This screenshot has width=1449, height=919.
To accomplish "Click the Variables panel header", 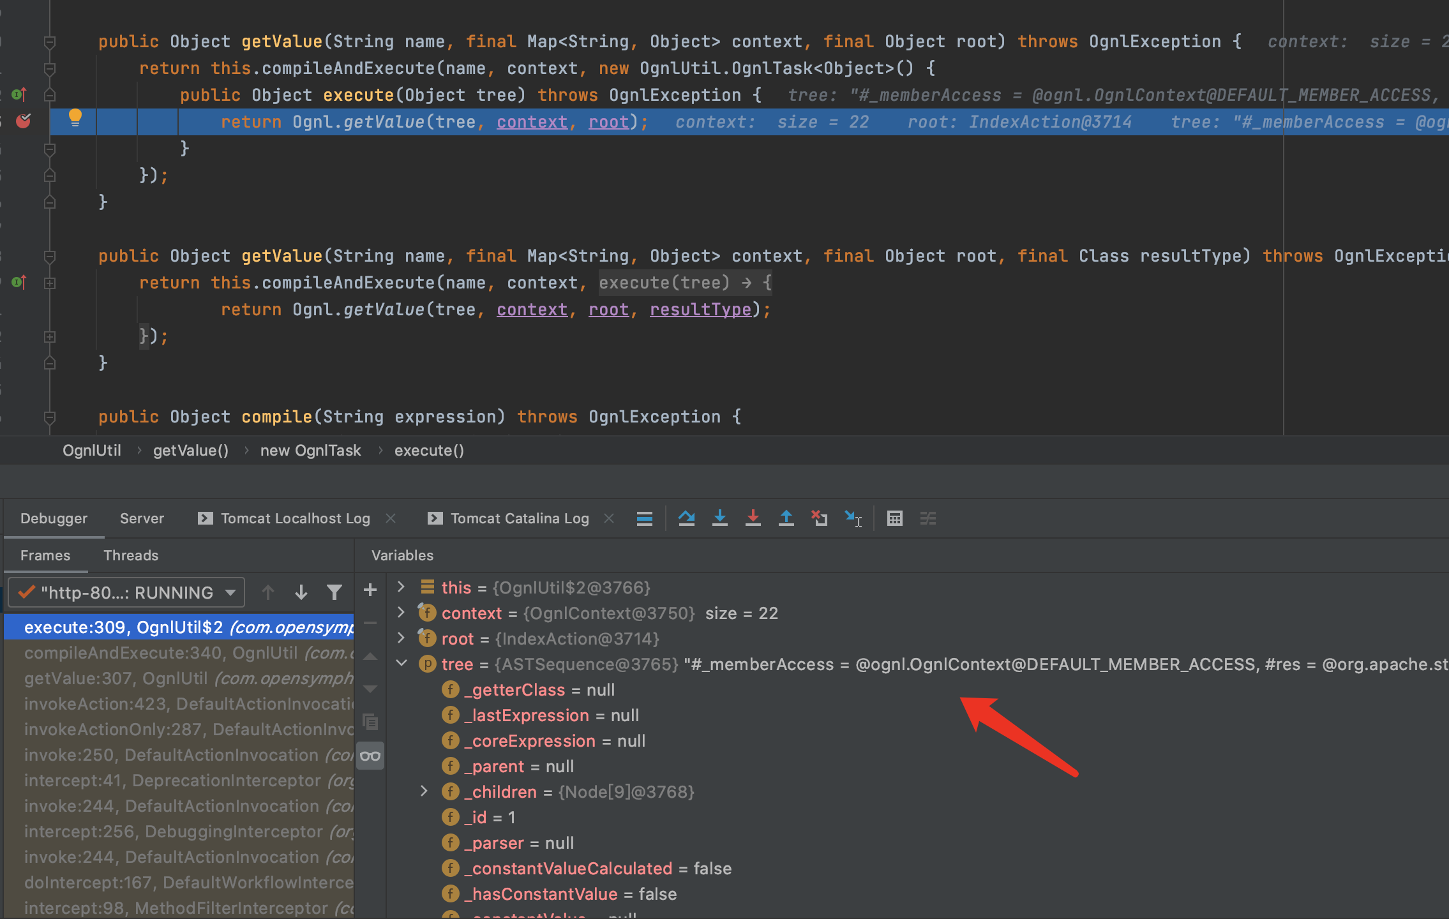I will (x=402, y=555).
